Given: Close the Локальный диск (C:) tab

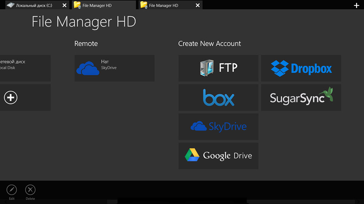Looking at the screenshot, I should point(64,5).
